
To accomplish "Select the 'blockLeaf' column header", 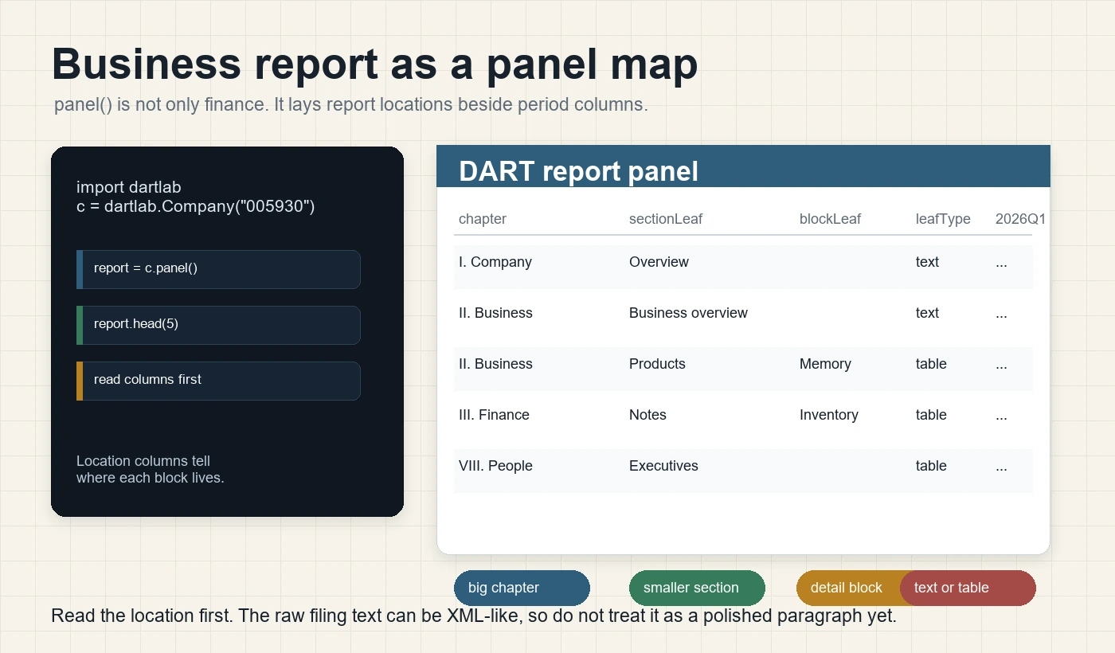I will tap(830, 219).
